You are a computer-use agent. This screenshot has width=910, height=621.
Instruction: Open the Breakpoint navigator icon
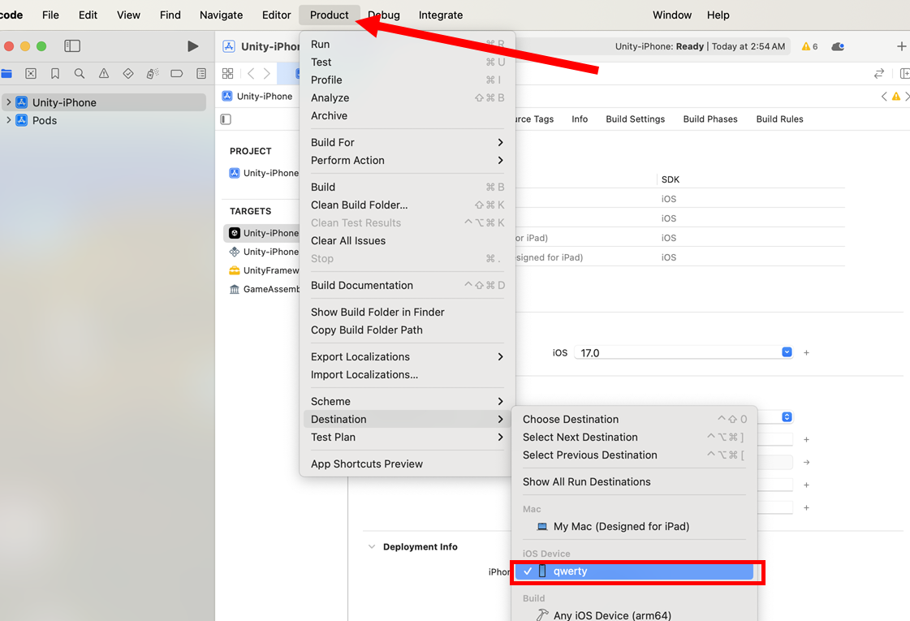point(177,74)
